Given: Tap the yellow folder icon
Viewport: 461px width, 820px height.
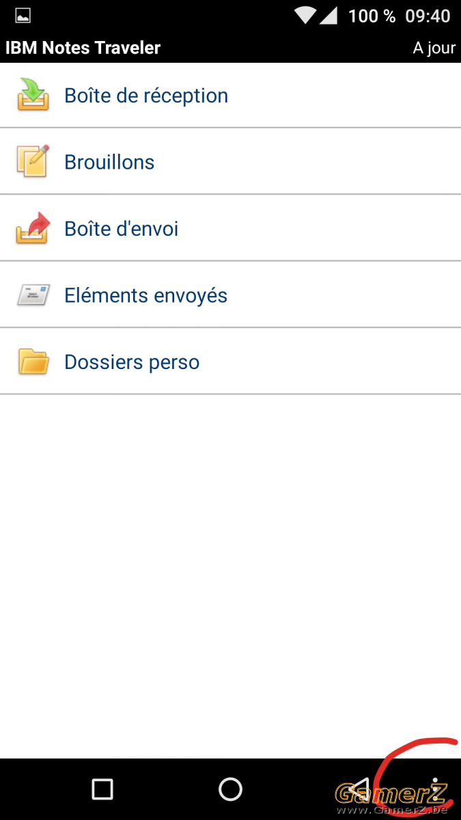Looking at the screenshot, I should (x=33, y=361).
